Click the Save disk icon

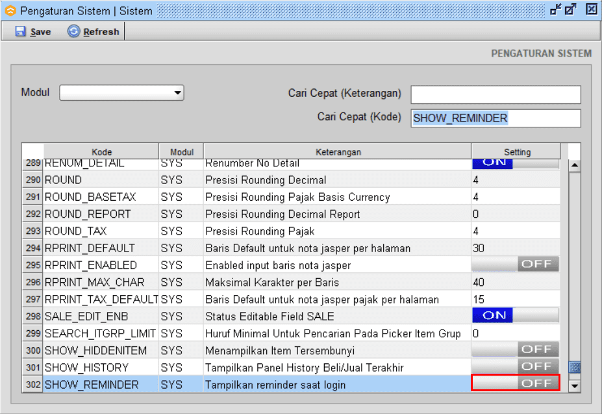(x=20, y=31)
